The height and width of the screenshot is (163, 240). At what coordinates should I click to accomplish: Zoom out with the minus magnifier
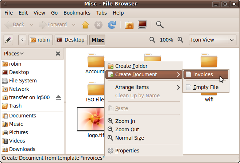click(x=152, y=40)
